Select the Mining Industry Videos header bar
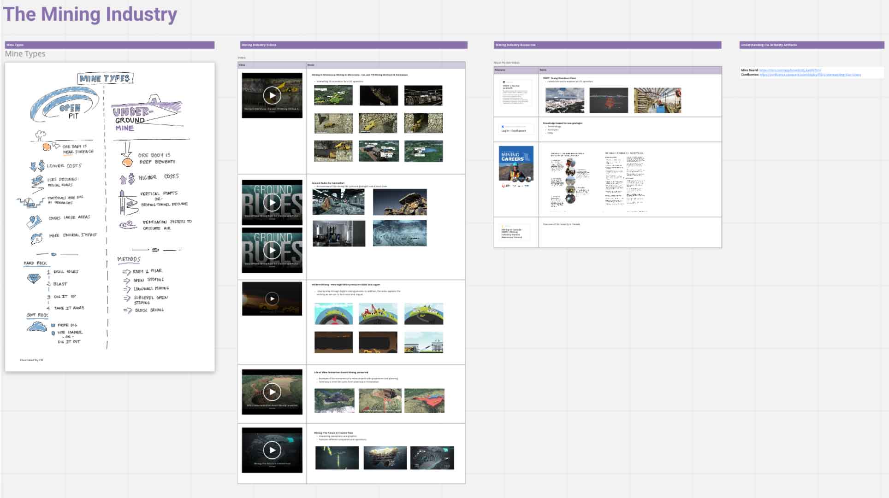This screenshot has height=498, width=889. pos(354,45)
